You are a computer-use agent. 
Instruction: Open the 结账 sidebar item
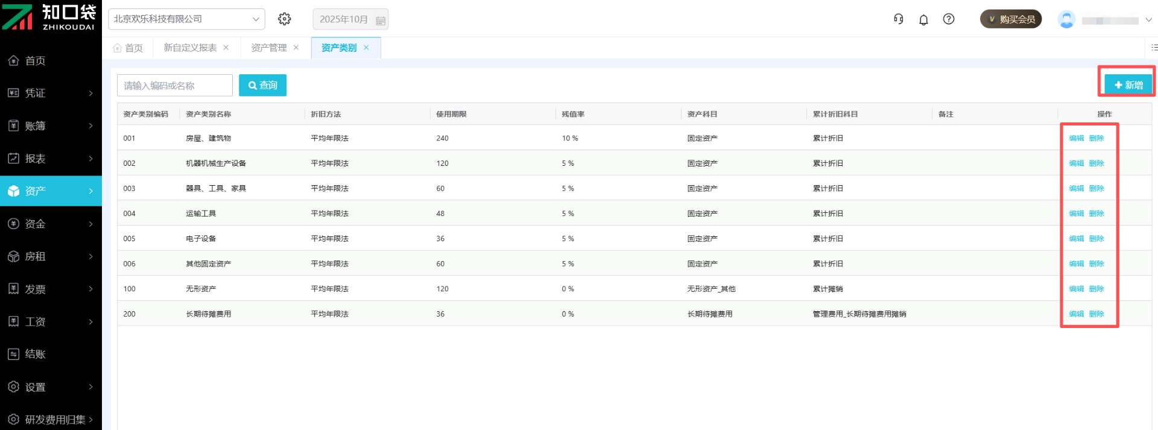coord(35,355)
